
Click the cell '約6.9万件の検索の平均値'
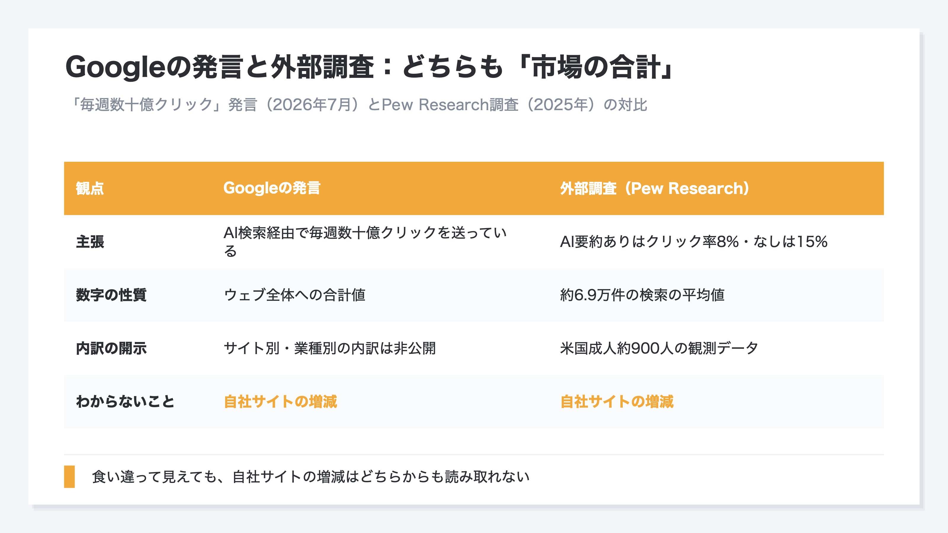tap(642, 295)
